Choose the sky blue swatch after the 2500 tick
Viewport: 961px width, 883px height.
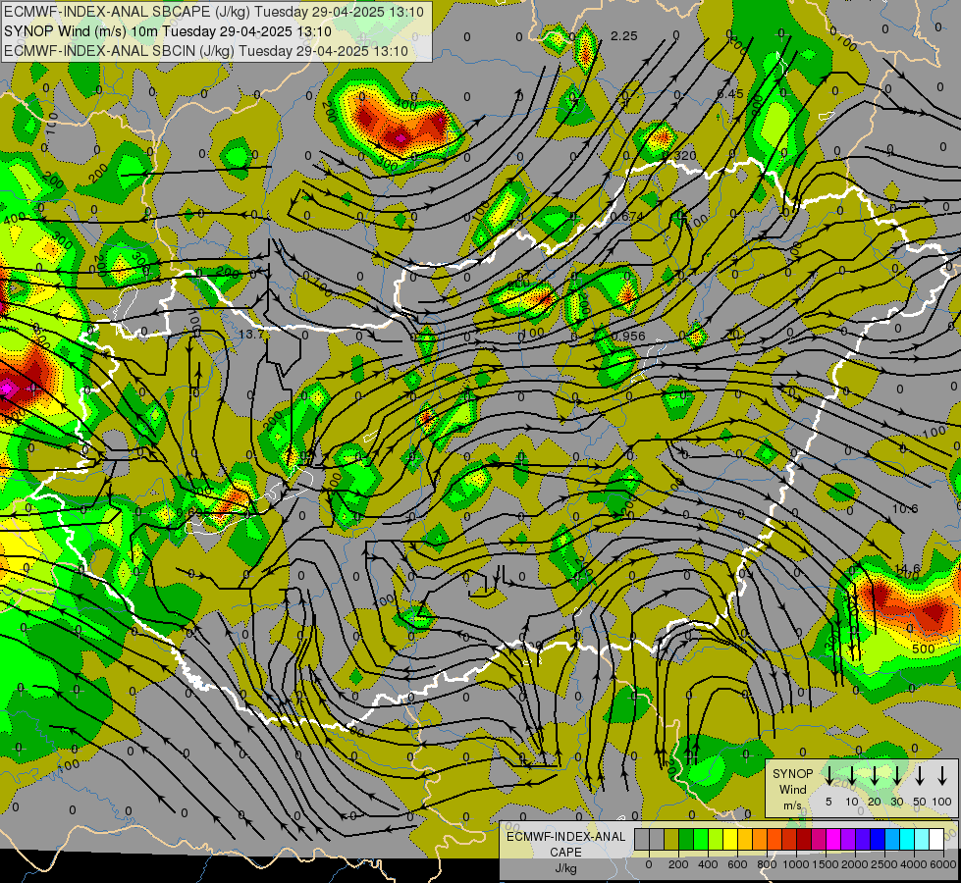(892, 839)
